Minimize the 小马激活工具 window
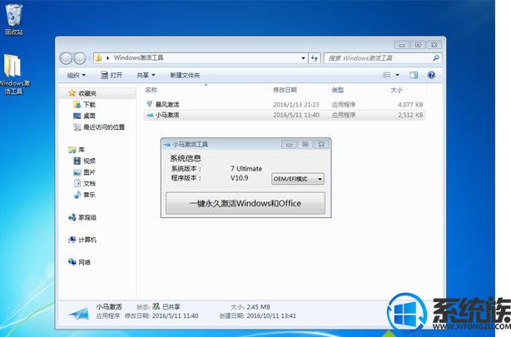 [x=289, y=145]
